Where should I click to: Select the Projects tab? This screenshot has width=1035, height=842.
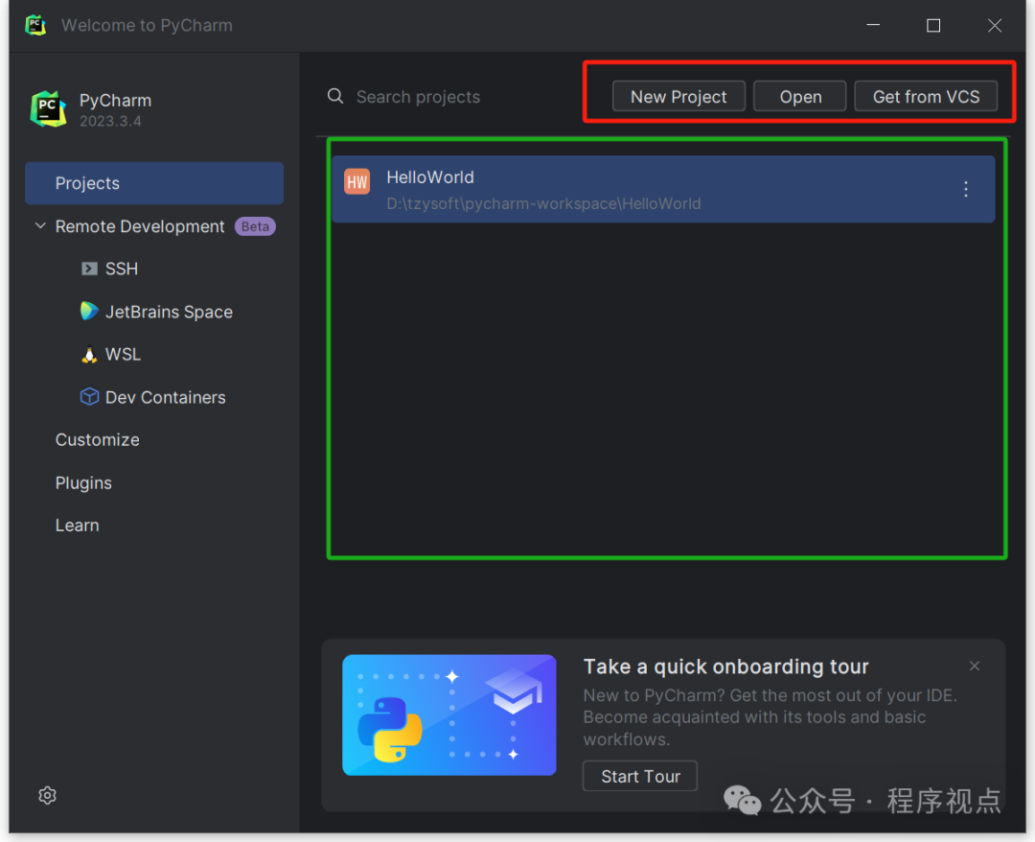(x=154, y=183)
